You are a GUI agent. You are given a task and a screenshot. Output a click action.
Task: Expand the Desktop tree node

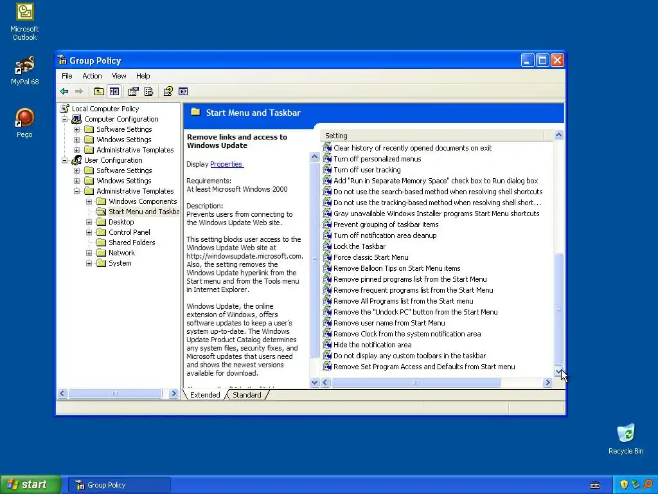click(89, 222)
